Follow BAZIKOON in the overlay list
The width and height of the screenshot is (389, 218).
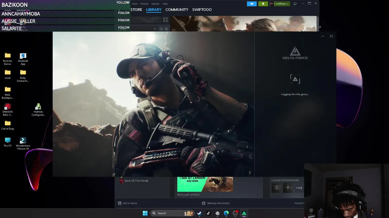point(123,2)
